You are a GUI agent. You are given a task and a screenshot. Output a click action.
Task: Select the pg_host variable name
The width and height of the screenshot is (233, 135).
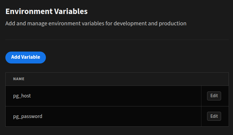[22, 96]
